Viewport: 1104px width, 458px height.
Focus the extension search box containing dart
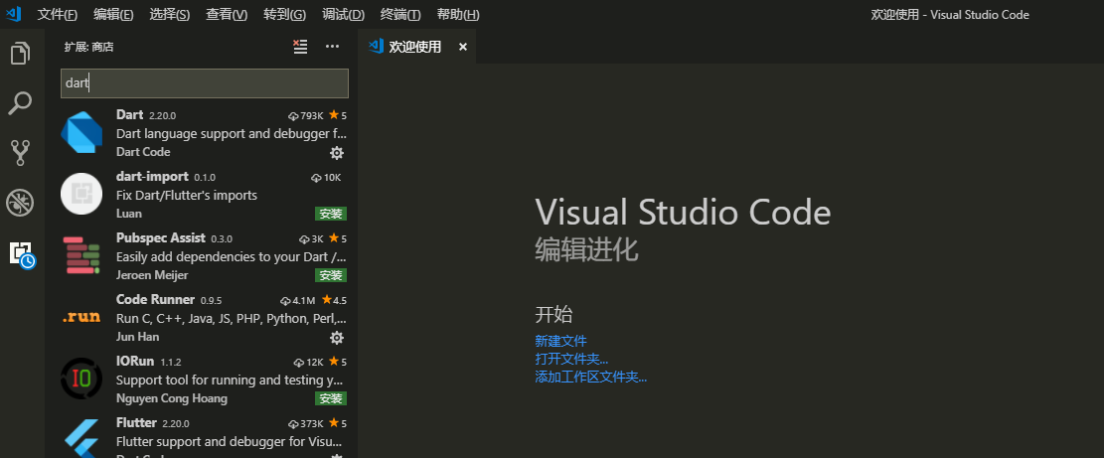tap(204, 83)
